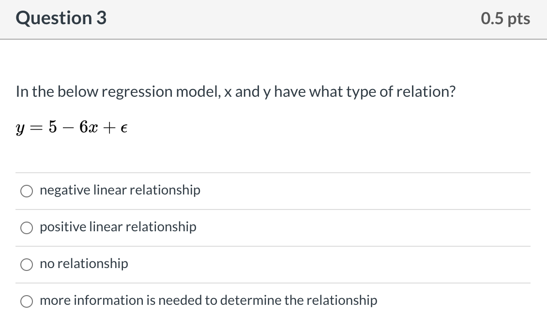The width and height of the screenshot is (547, 329).
Task: Click the gray question header bar
Action: tap(290, 19)
